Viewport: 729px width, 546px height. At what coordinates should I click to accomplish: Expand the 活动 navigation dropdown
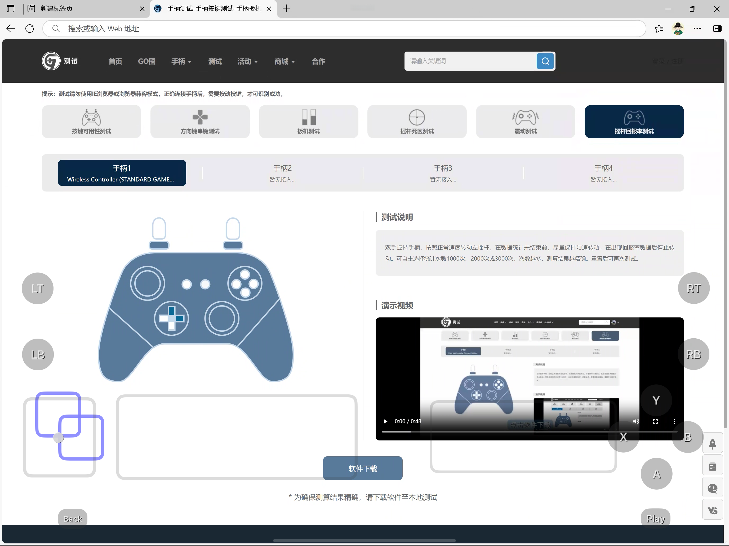pyautogui.click(x=247, y=61)
